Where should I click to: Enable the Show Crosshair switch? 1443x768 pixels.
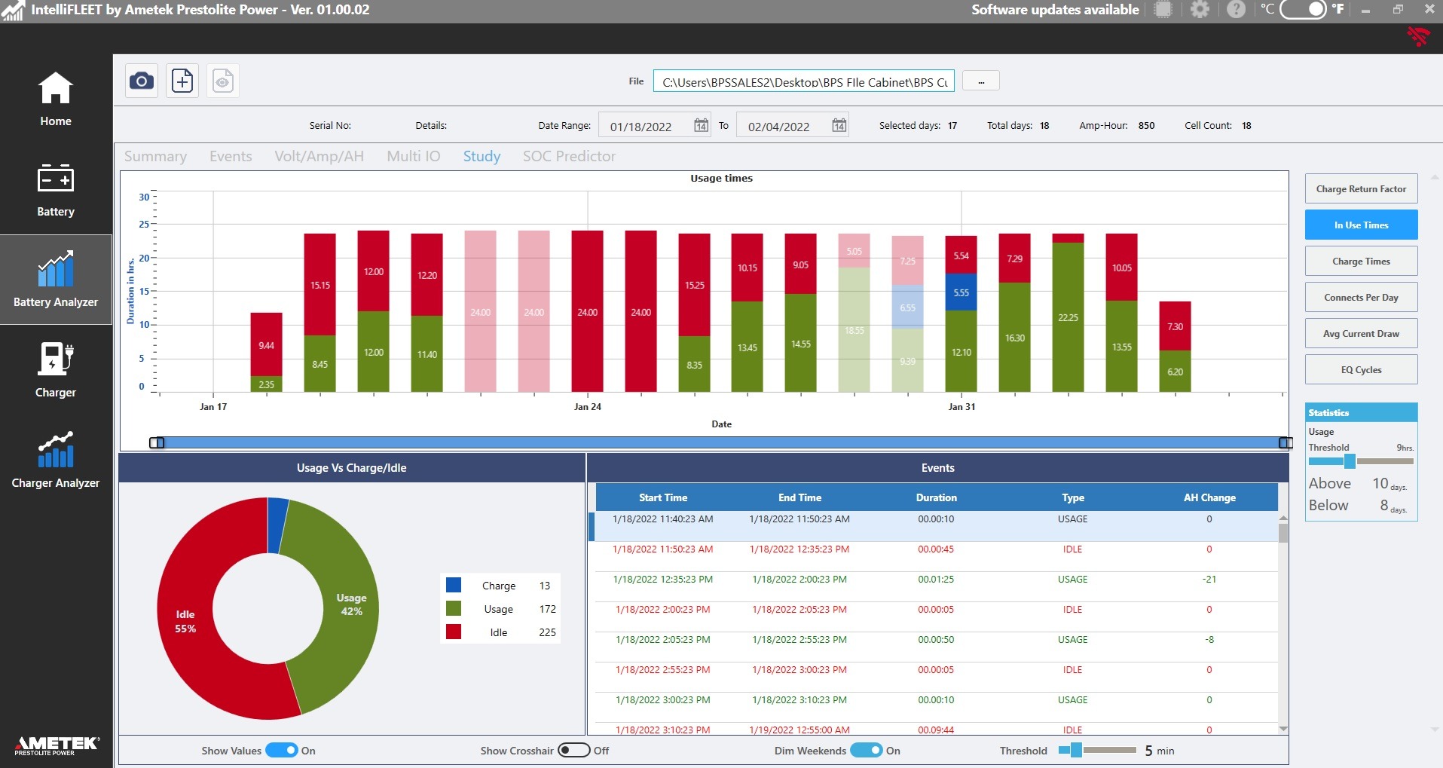[x=573, y=750]
